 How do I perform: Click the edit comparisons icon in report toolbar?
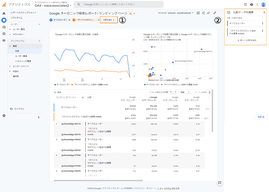point(198,13)
